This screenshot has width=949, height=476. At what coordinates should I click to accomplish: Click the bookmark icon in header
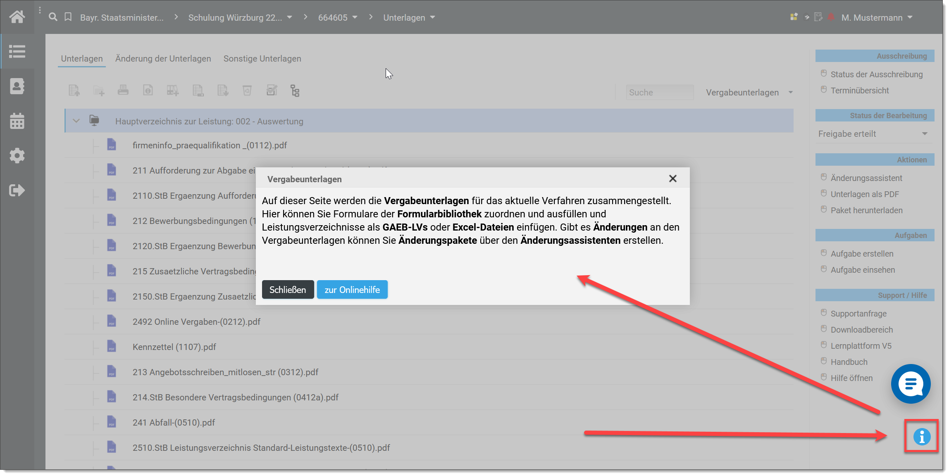[x=68, y=17]
